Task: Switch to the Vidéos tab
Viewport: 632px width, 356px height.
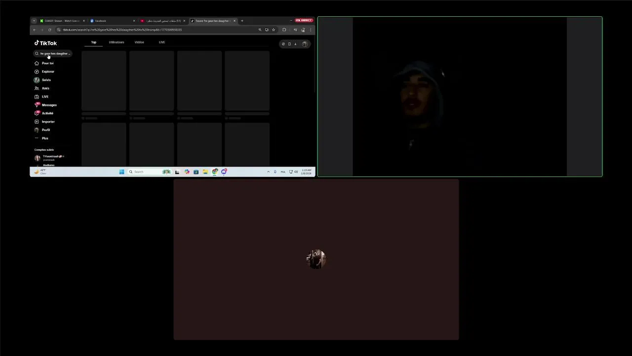Action: tap(139, 43)
